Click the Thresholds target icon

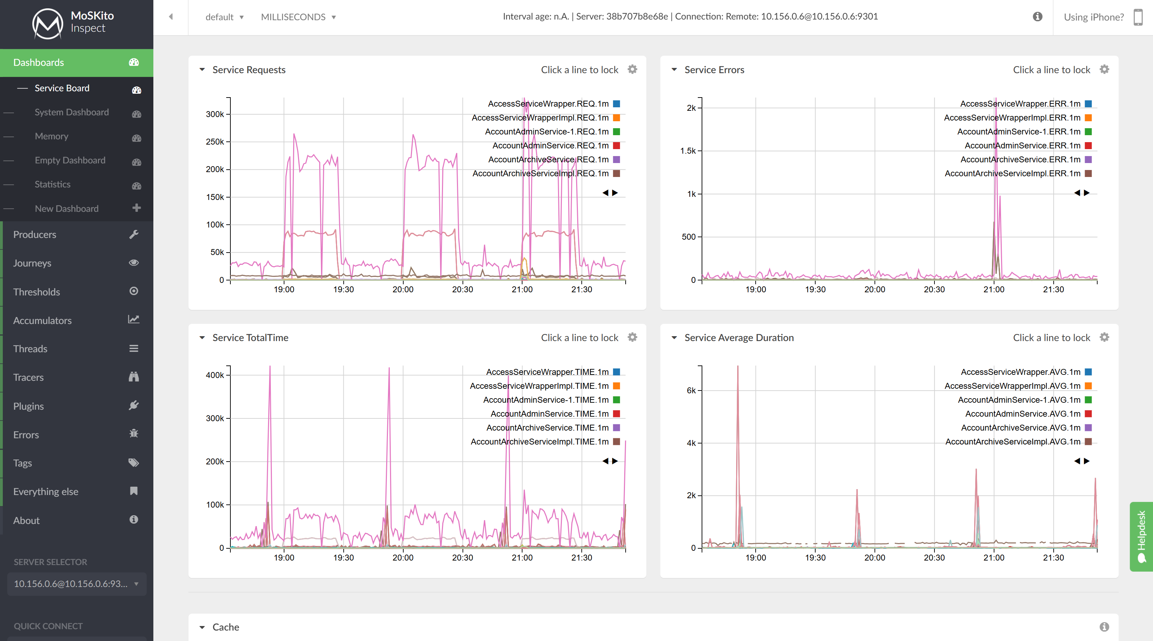pos(134,291)
